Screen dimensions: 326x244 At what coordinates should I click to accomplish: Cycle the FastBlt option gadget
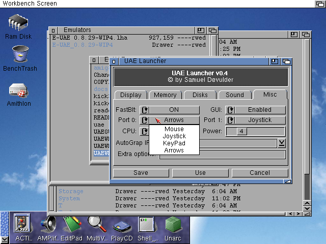[170, 110]
